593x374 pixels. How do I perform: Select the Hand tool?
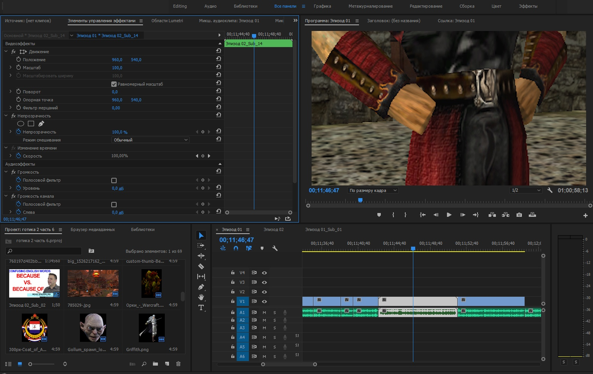tap(201, 297)
